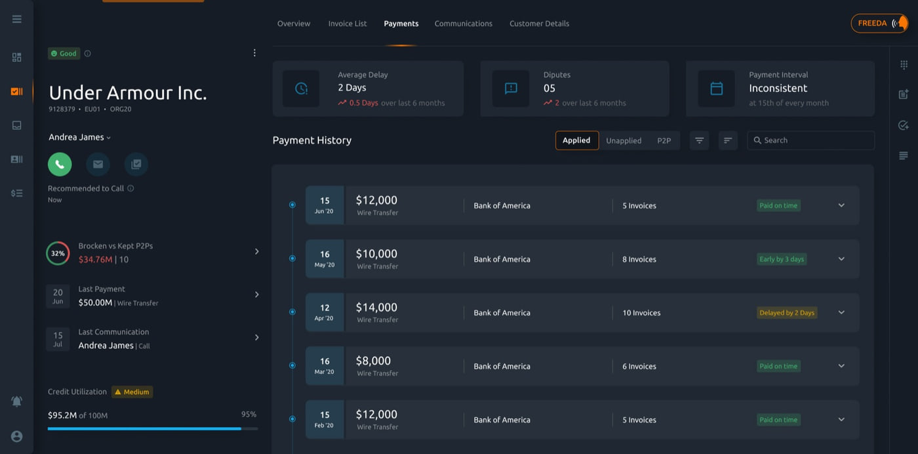Screen dimensions: 918x454
Task: Click the 32% circular progress ring
Action: (58, 253)
